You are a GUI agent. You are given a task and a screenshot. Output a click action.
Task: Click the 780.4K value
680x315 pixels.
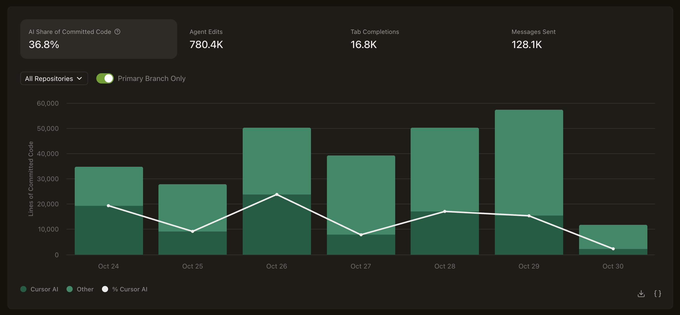[206, 45]
